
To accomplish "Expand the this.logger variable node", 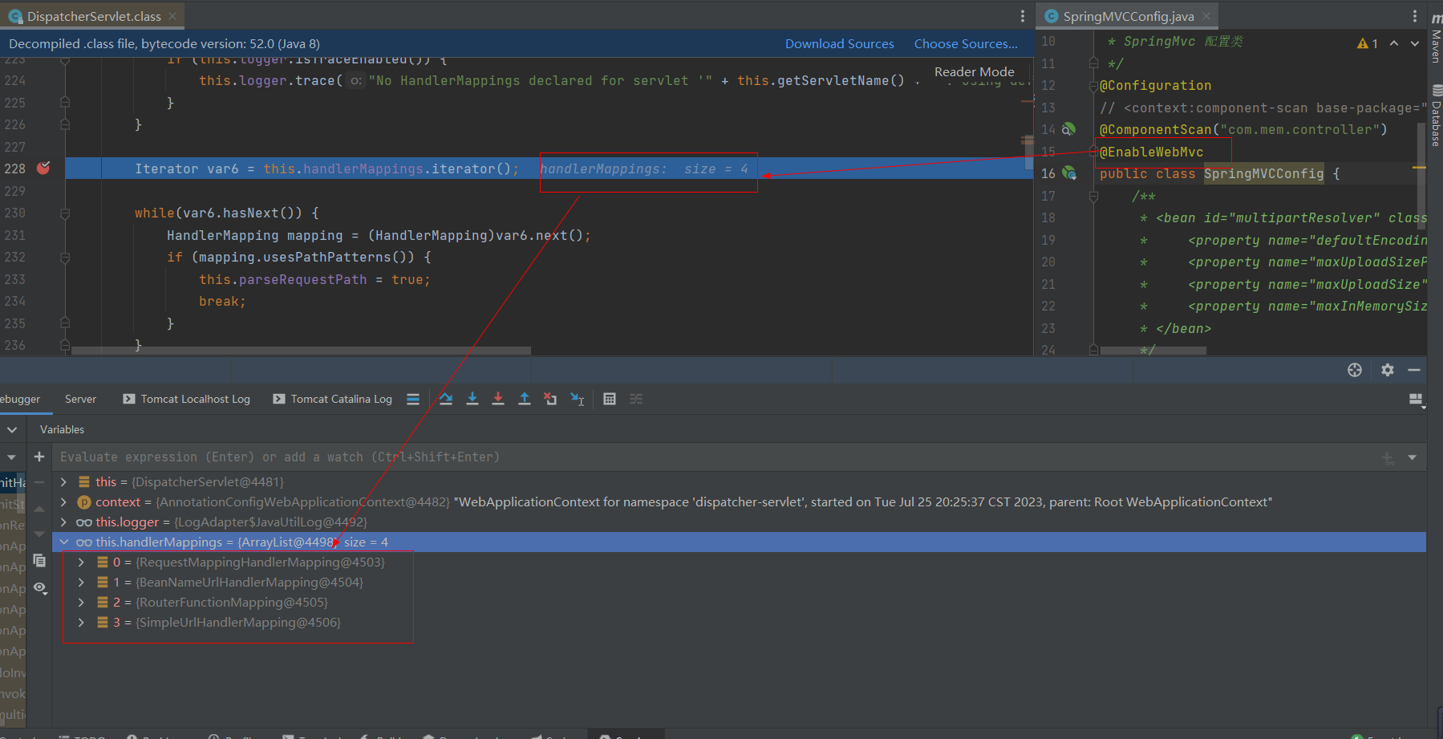I will pos(63,522).
